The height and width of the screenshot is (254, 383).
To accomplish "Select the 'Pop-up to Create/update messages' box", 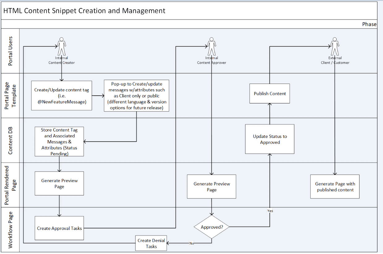I will [x=137, y=96].
